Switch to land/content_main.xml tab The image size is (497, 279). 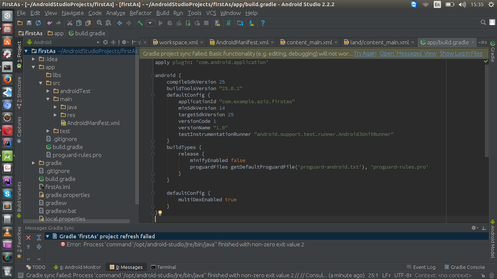(379, 43)
